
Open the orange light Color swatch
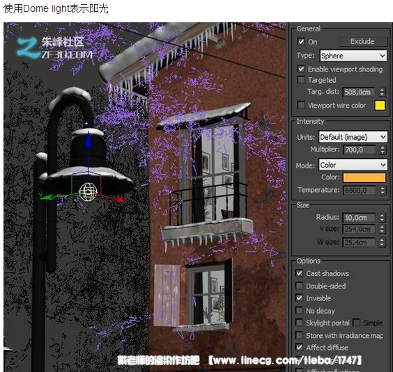click(x=364, y=177)
